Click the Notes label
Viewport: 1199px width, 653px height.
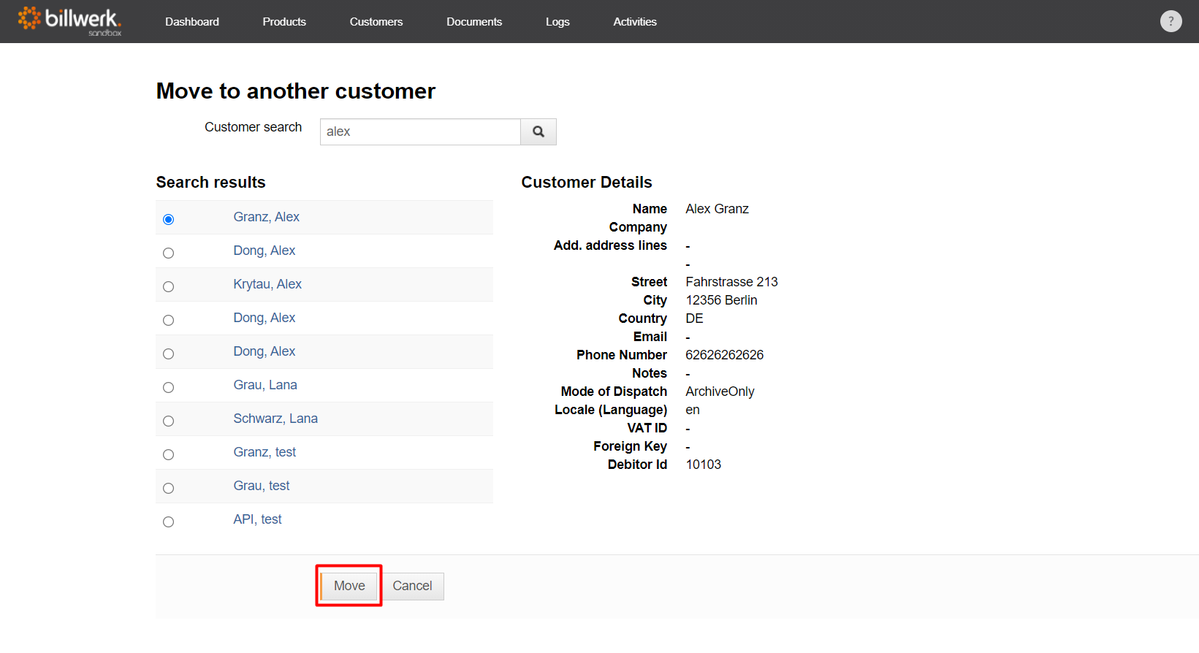pos(650,373)
